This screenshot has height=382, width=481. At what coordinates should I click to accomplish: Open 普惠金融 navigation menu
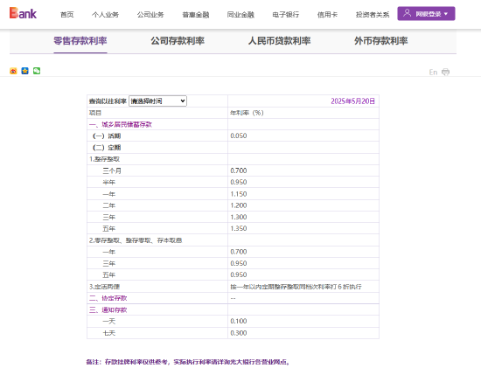coord(196,15)
